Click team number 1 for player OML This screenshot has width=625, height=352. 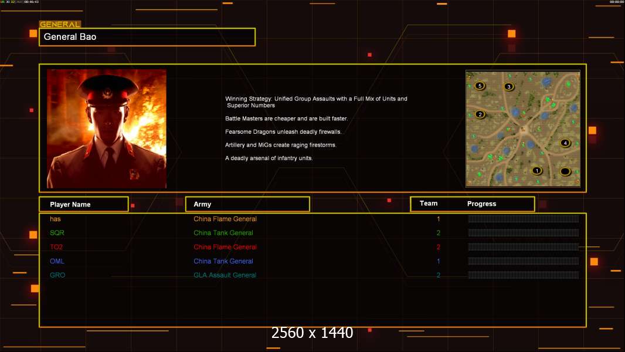click(439, 261)
